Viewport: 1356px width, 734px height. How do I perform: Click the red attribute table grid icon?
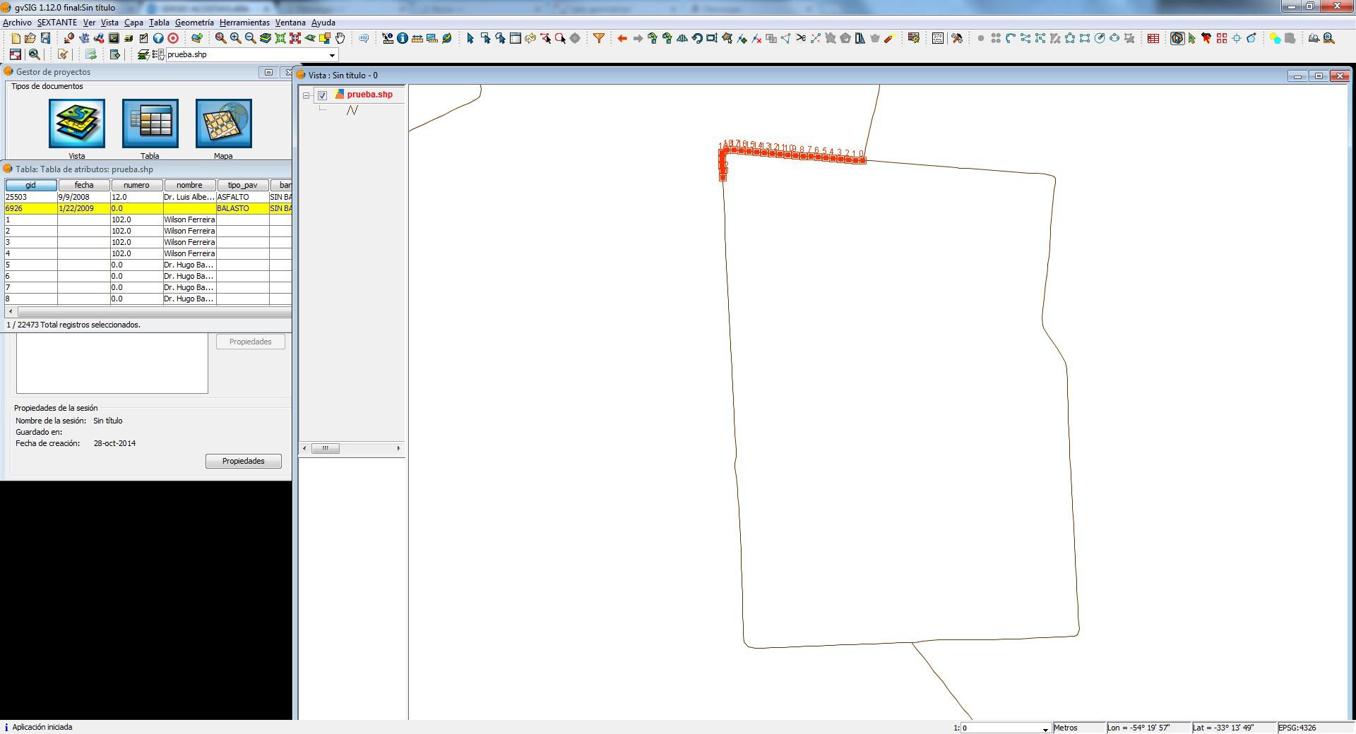(x=1153, y=39)
